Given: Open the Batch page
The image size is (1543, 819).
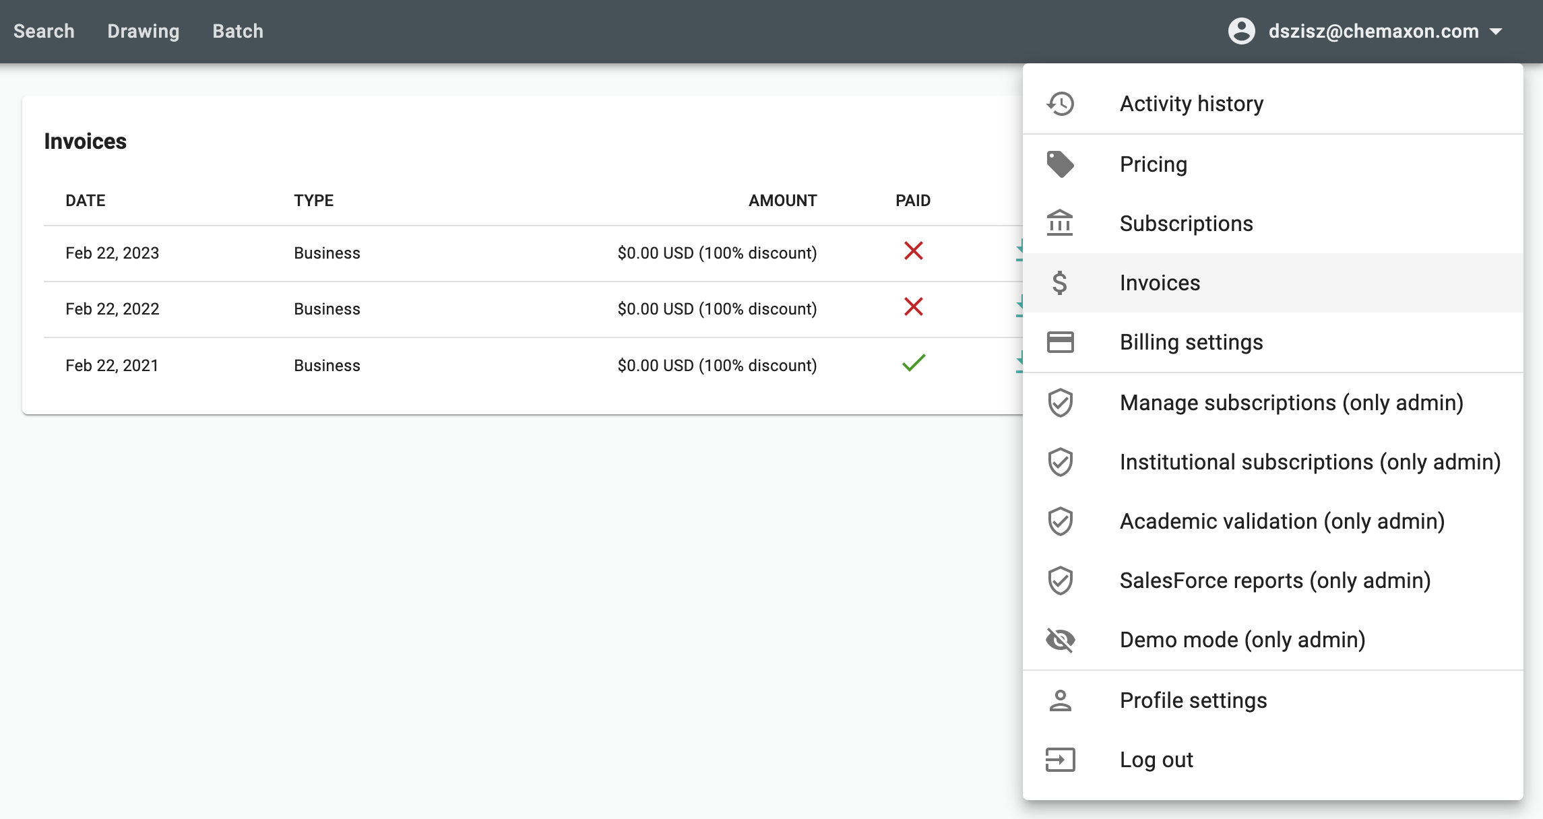Looking at the screenshot, I should (x=238, y=31).
